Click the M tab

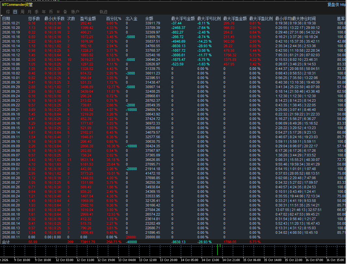click(x=58, y=12)
